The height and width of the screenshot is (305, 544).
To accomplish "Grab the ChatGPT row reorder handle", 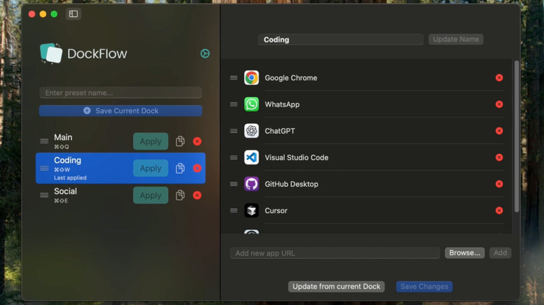I will point(234,131).
